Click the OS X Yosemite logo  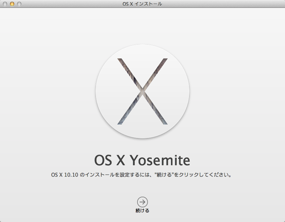[142, 91]
